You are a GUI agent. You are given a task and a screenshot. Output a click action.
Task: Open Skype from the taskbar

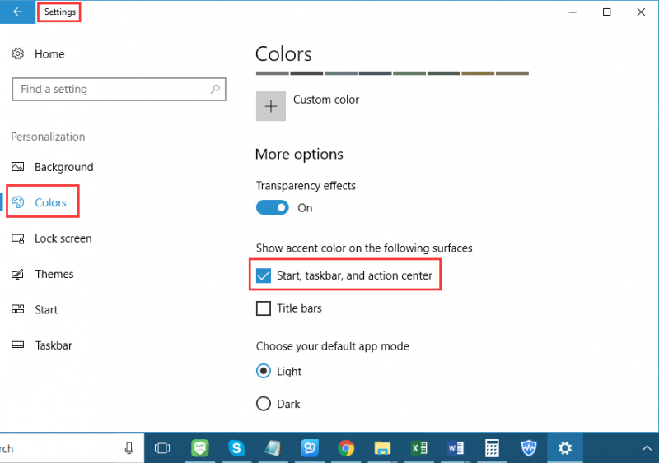pos(236,448)
